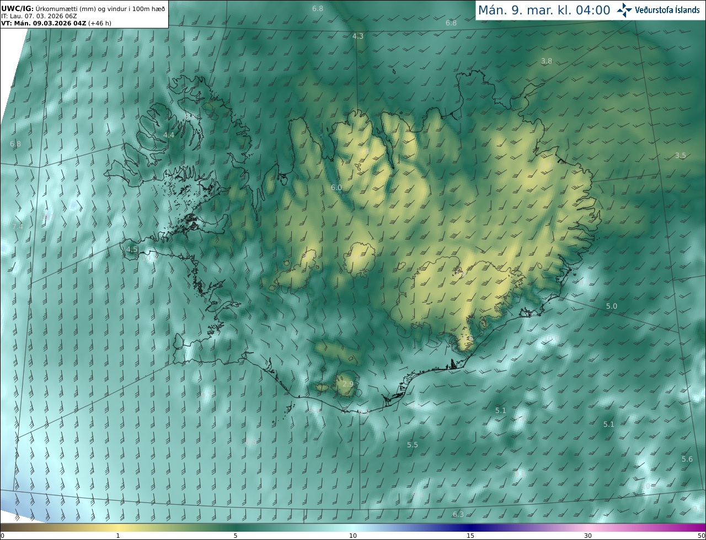Select the 4.4 value over the Westfjords
Image resolution: width=706 pixels, height=540 pixels.
169,135
